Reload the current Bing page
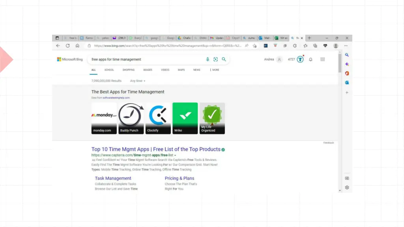 click(68, 46)
